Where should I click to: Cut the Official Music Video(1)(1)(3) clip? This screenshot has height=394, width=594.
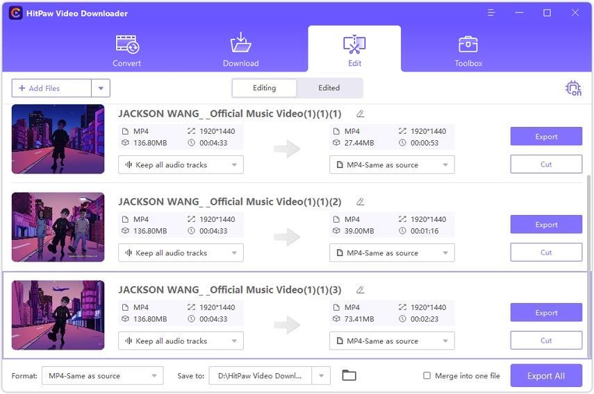tap(546, 341)
